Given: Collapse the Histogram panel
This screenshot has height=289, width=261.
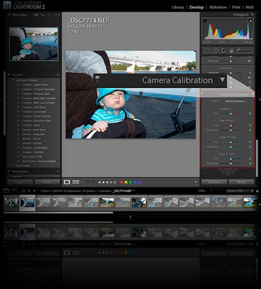Looking at the screenshot, I should pyautogui.click(x=252, y=15).
